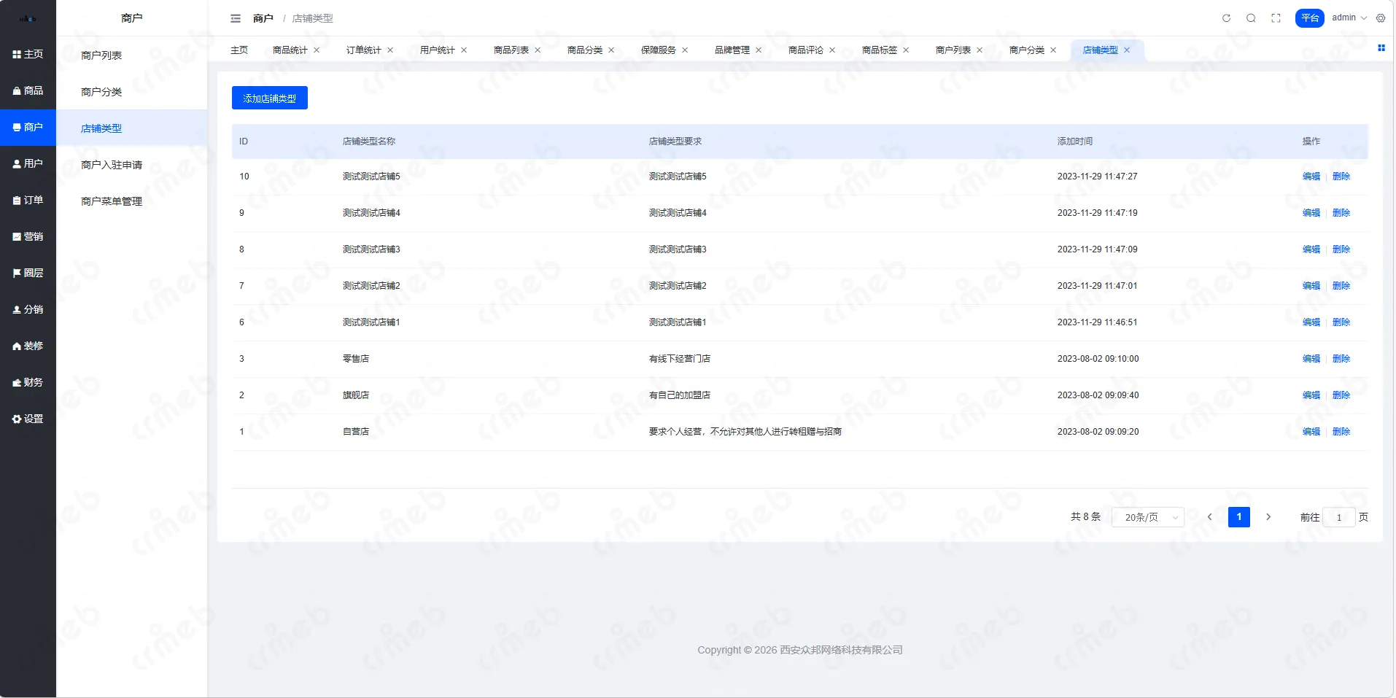Click the refresh icon in the header

(1226, 18)
